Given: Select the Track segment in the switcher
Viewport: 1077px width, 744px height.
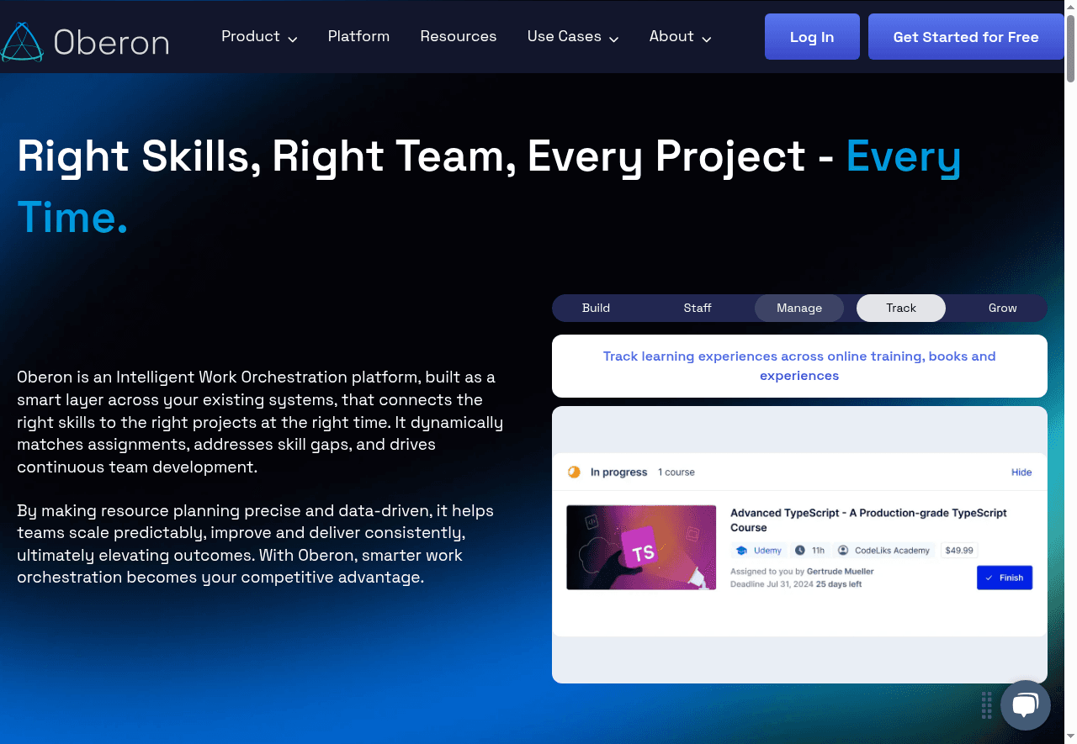Looking at the screenshot, I should pyautogui.click(x=900, y=308).
